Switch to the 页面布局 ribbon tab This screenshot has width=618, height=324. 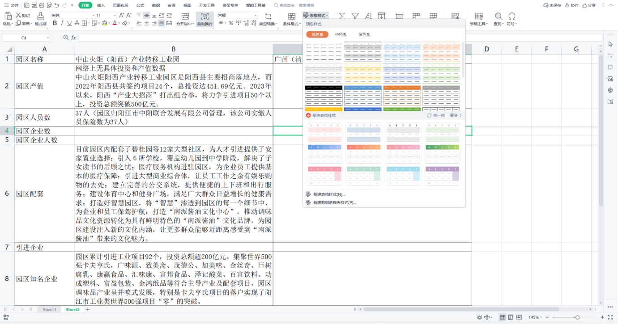(120, 5)
